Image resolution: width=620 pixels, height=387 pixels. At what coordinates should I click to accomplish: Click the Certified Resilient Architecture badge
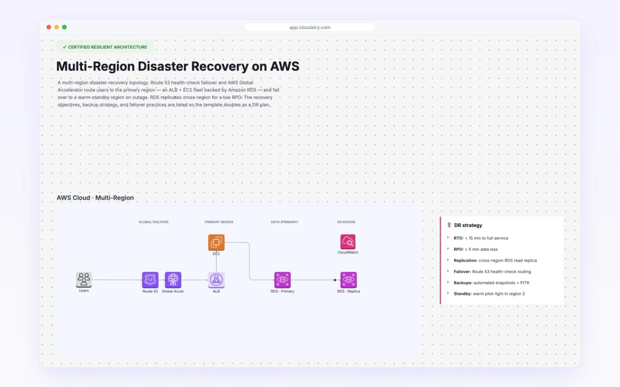[105, 47]
